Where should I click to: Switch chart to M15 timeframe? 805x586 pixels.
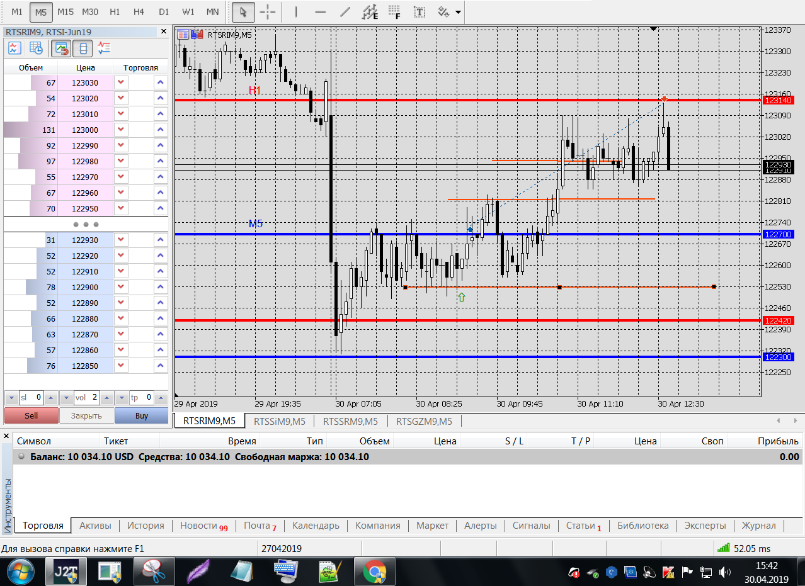[x=65, y=12]
